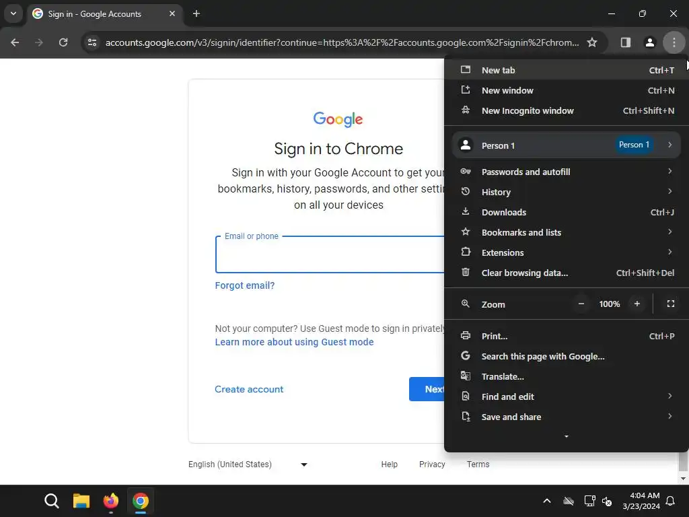Open a new tab with plus icon
Viewport: 689px width, 517px height.
(x=196, y=13)
